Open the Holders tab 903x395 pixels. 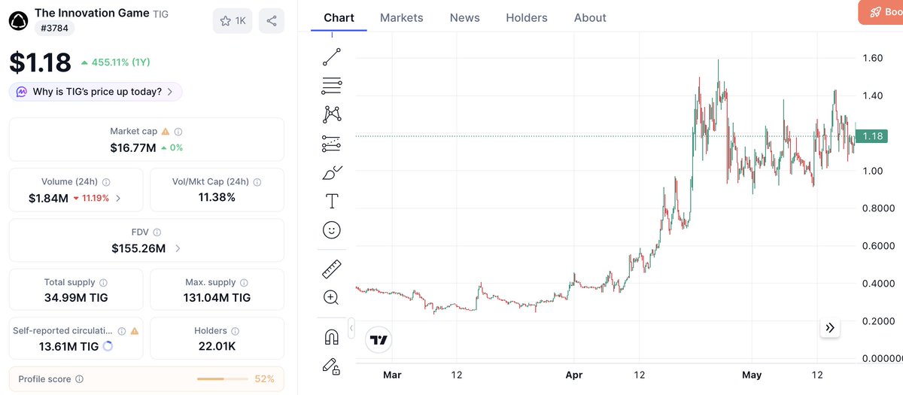[x=527, y=17]
